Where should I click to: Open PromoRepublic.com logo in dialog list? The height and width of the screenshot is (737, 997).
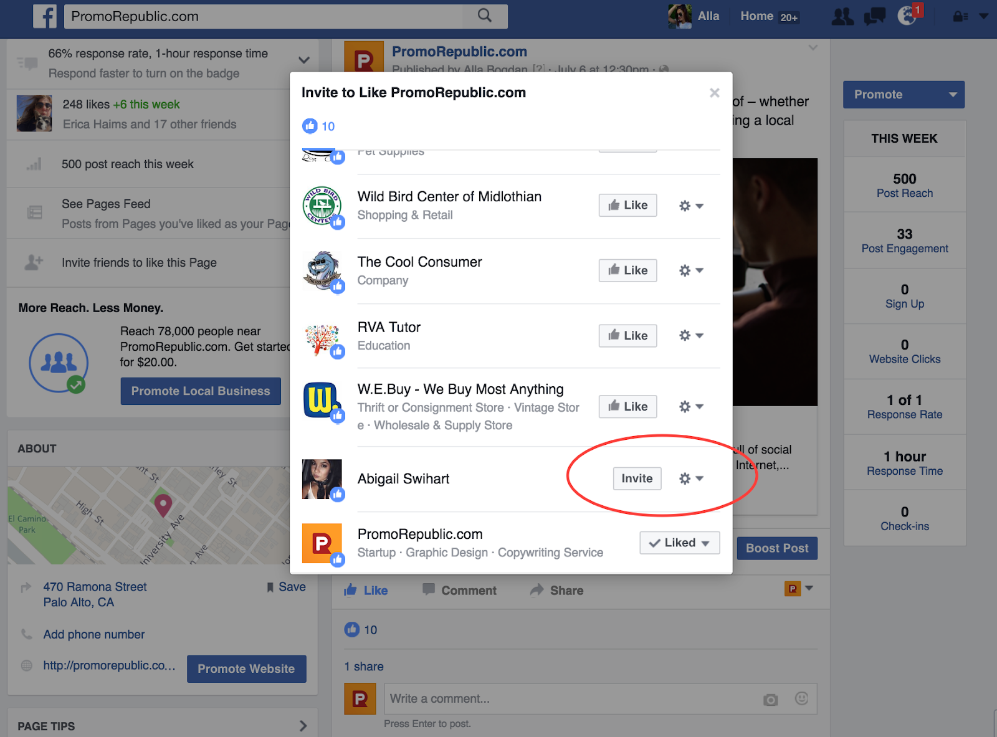322,543
